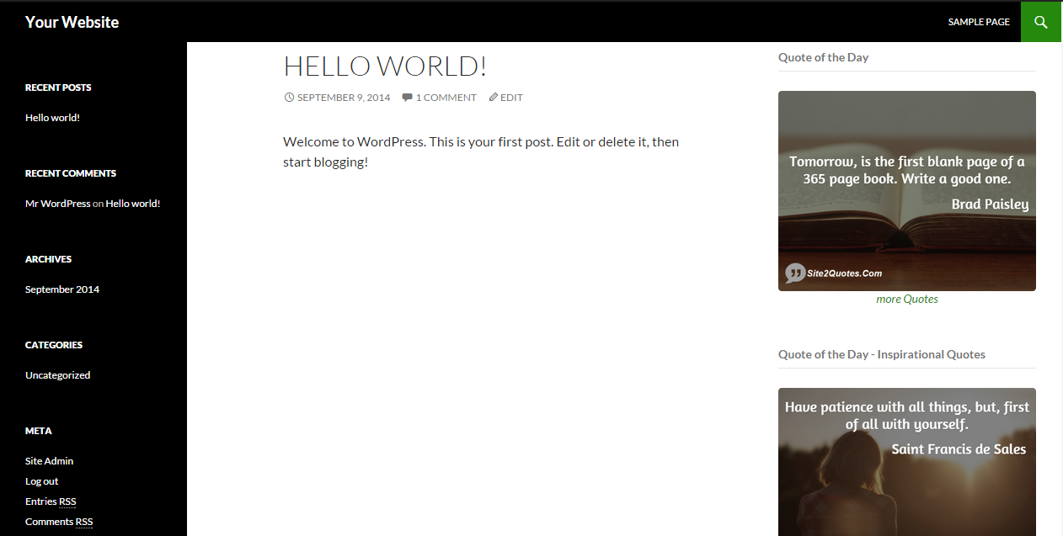Open Hello world! under Recent Comments
The height and width of the screenshot is (536, 1063).
(132, 204)
